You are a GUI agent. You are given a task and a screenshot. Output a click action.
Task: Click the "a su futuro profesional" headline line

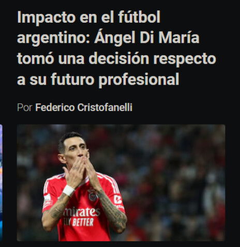coord(98,80)
